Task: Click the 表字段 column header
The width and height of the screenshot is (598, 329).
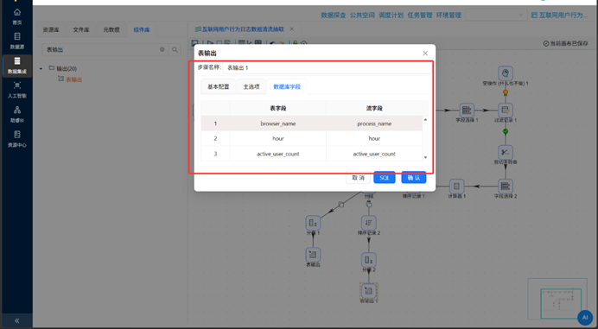Action: (278, 108)
